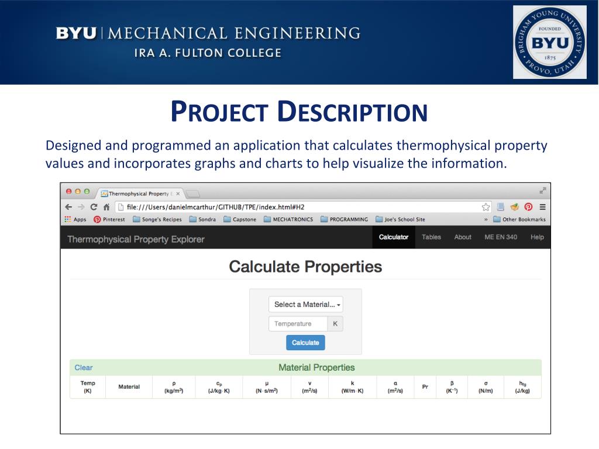This screenshot has height=449, width=599.
Task: Switch to the Calculator nav tab
Action: pyautogui.click(x=394, y=237)
